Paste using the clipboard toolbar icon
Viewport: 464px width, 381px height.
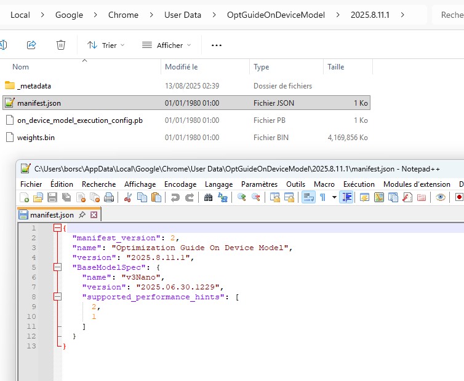156,197
